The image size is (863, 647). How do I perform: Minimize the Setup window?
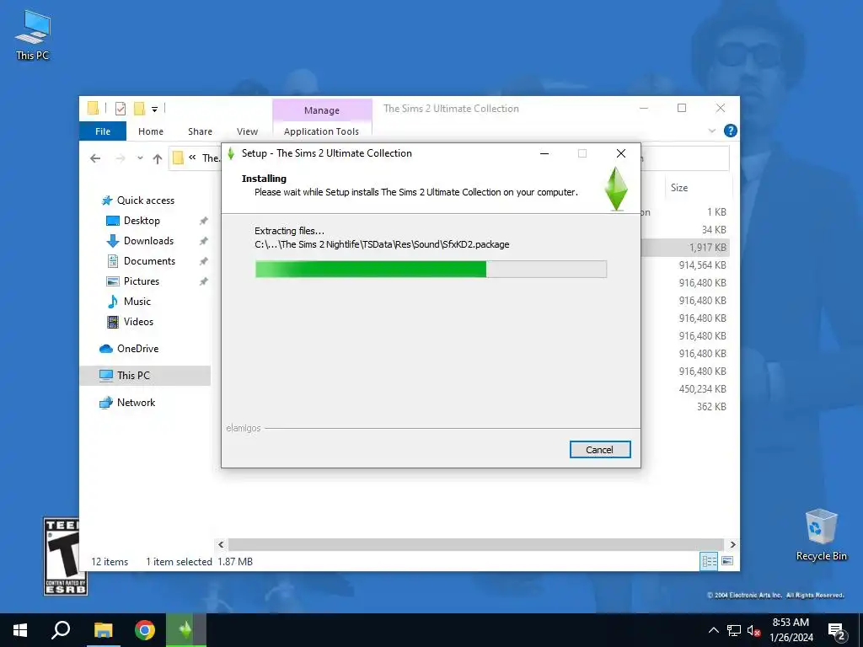(x=544, y=153)
